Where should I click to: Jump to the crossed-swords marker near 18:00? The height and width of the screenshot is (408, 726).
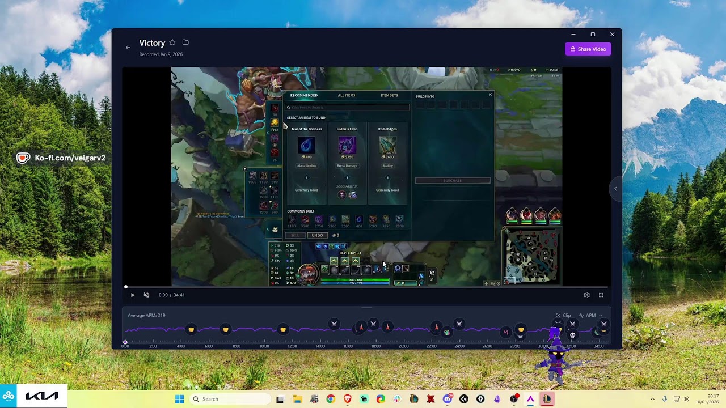pos(373,324)
